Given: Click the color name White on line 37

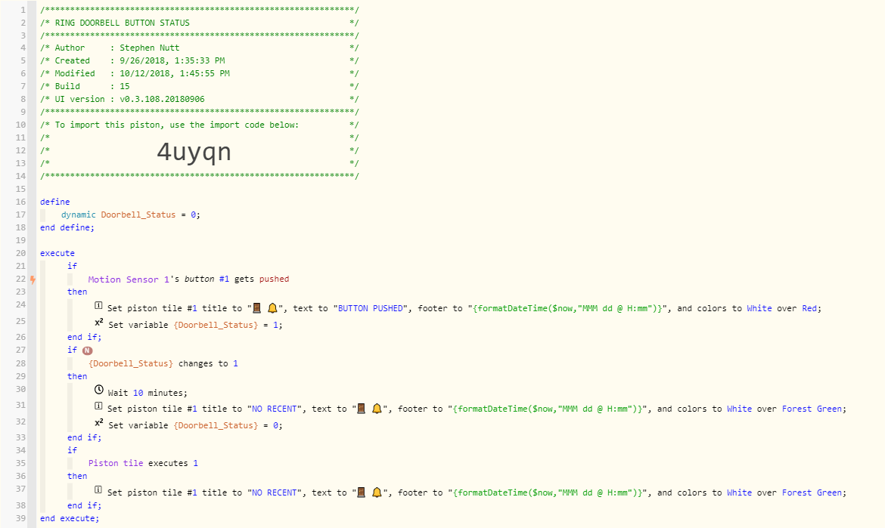Looking at the screenshot, I should click(x=739, y=492).
